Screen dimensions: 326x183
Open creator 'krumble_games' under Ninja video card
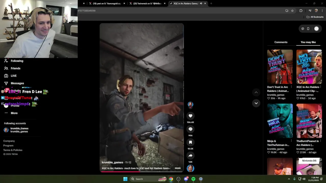276,149
